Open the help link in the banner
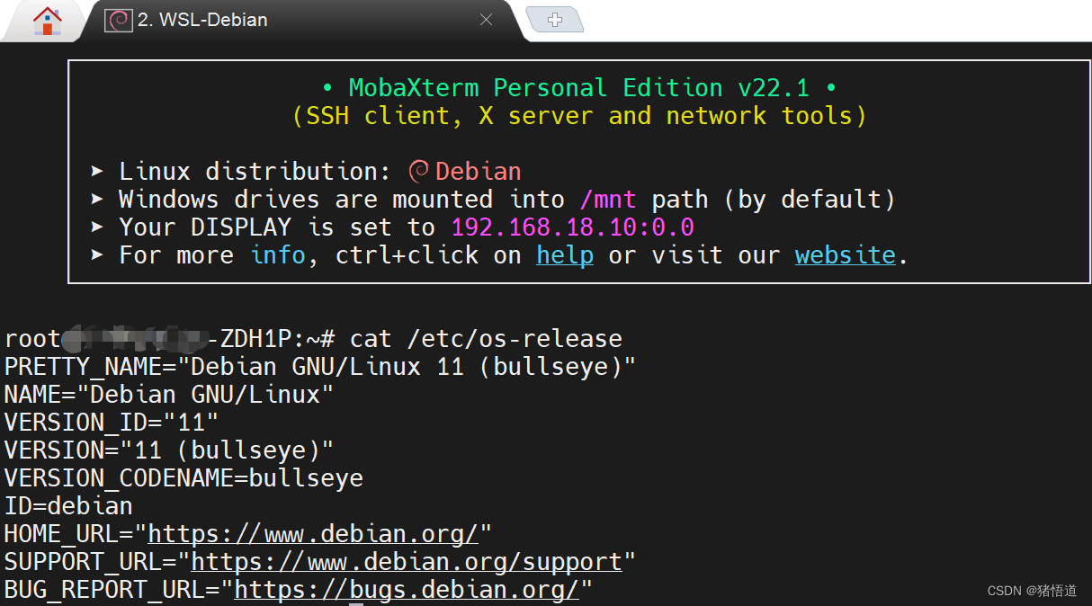 (x=564, y=255)
